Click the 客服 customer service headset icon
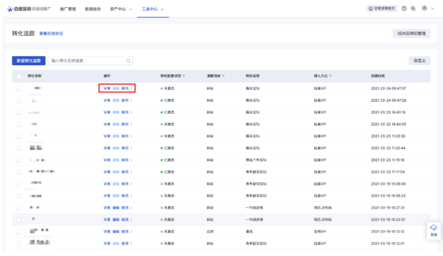Screen dimensions: 443x256 434,228
